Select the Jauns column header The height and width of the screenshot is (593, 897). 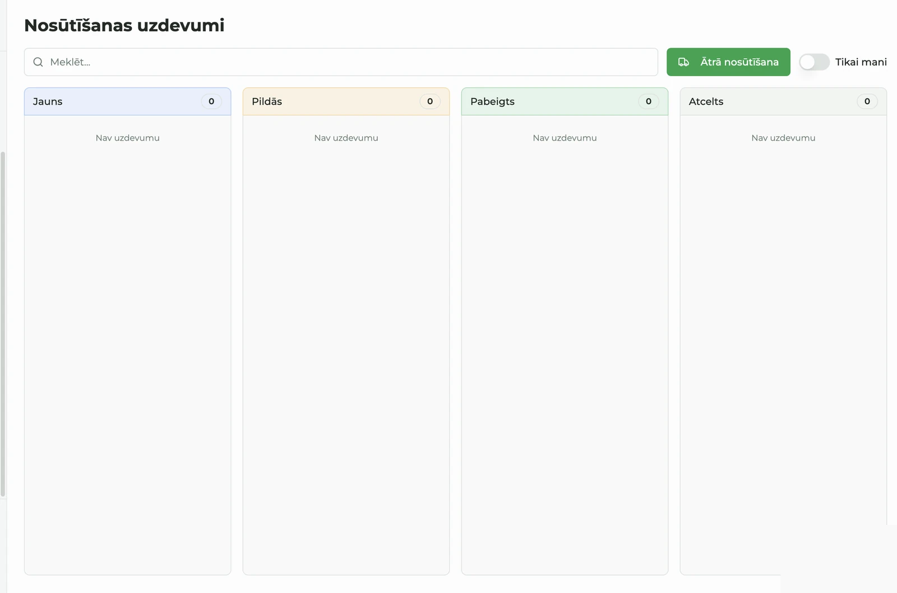tap(128, 101)
